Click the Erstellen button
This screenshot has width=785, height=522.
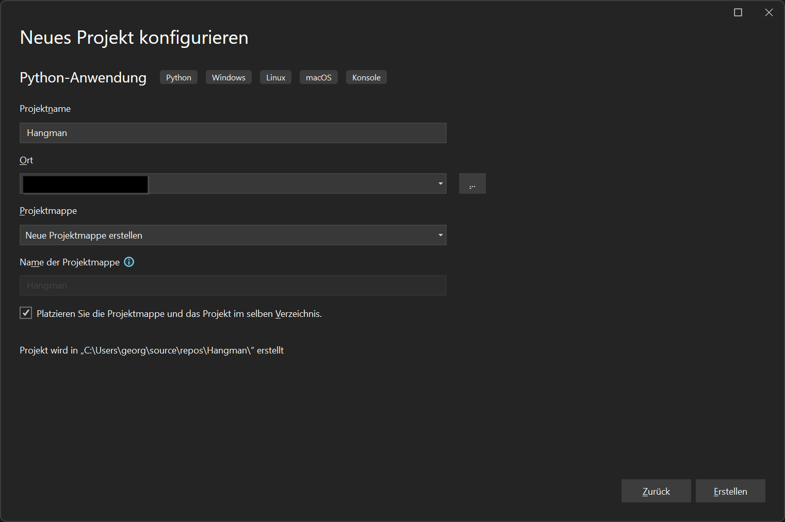730,491
